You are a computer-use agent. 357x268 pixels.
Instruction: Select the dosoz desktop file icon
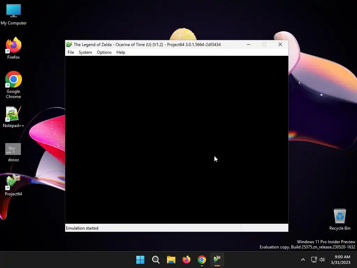point(14,152)
